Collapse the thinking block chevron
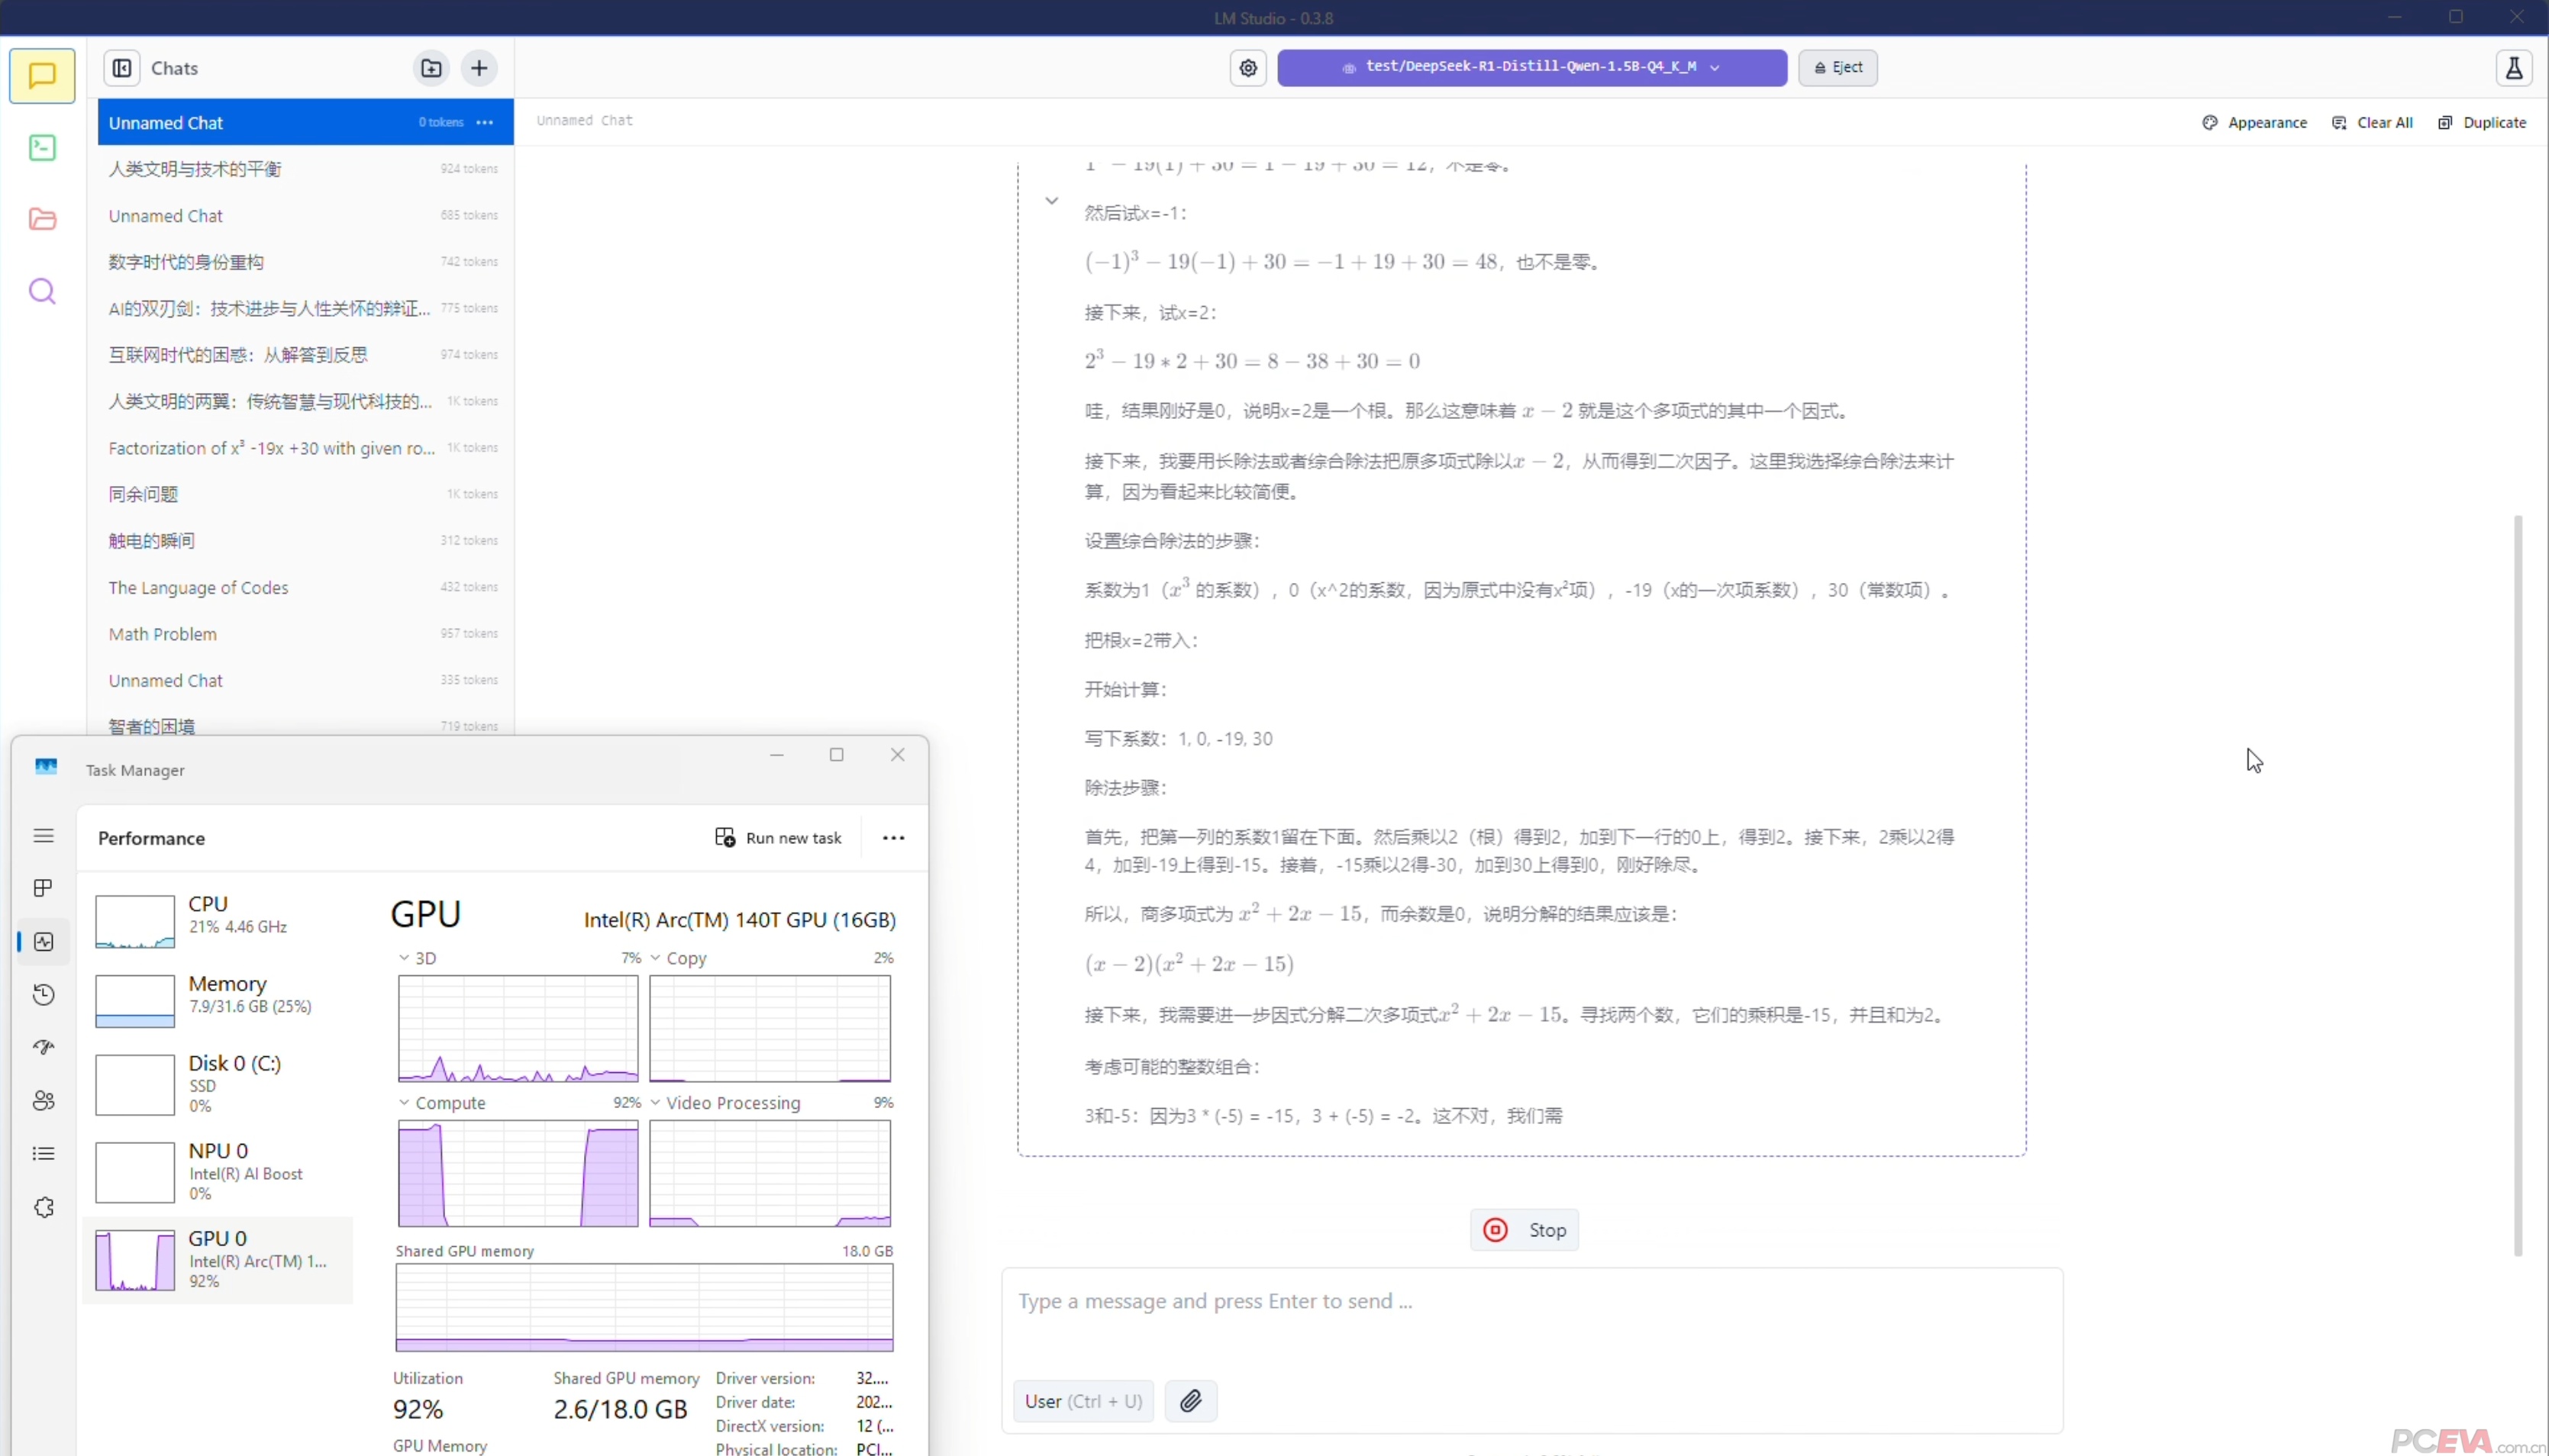Image resolution: width=2549 pixels, height=1456 pixels. (1051, 201)
